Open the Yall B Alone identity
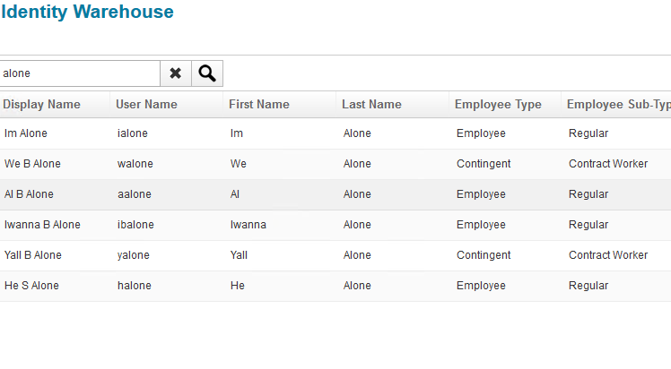Screen dimensions: 671x369 click(33, 255)
